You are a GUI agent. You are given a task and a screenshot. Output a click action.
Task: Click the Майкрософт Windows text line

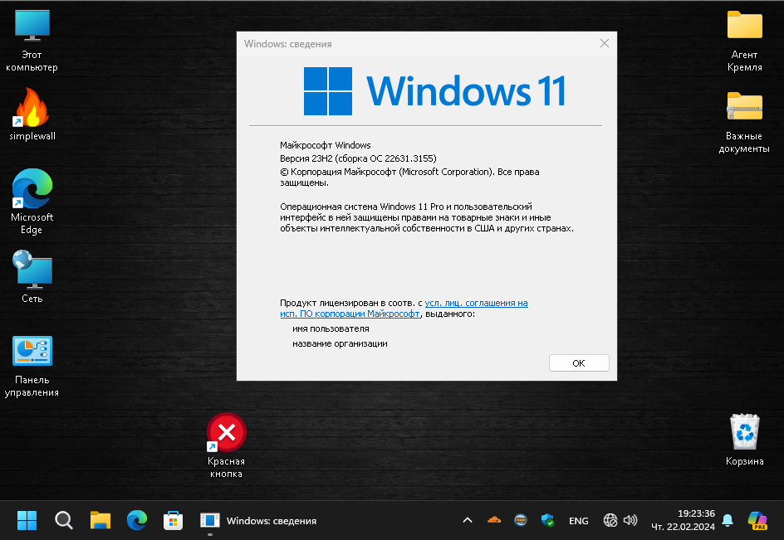coord(326,145)
